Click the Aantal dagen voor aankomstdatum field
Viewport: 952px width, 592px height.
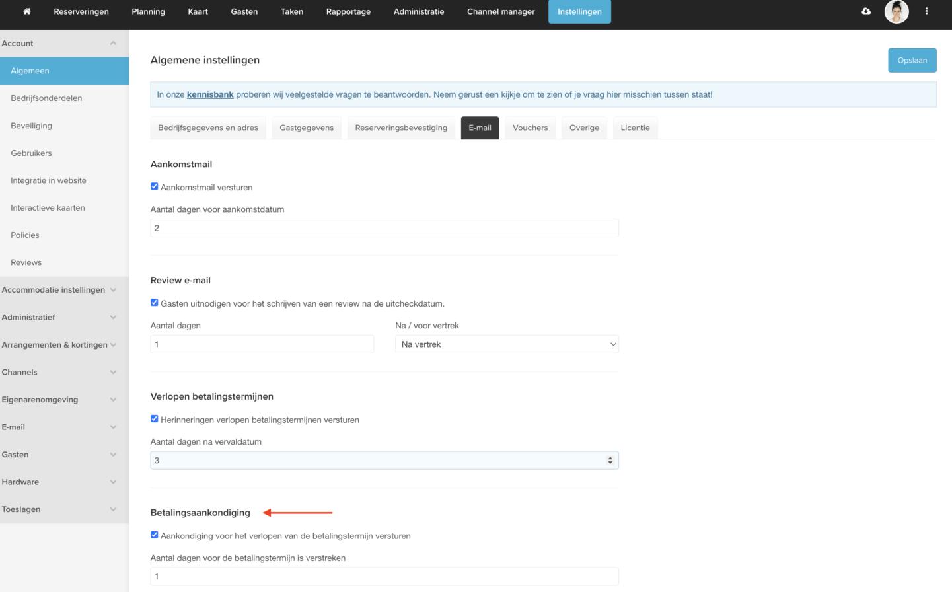coord(384,229)
